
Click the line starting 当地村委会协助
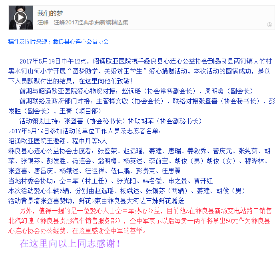click(x=110, y=181)
